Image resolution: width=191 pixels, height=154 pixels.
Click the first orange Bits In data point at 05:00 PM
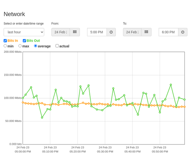pos(23,102)
